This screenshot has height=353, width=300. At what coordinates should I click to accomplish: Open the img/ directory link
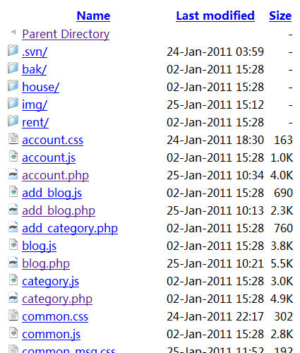click(x=35, y=104)
